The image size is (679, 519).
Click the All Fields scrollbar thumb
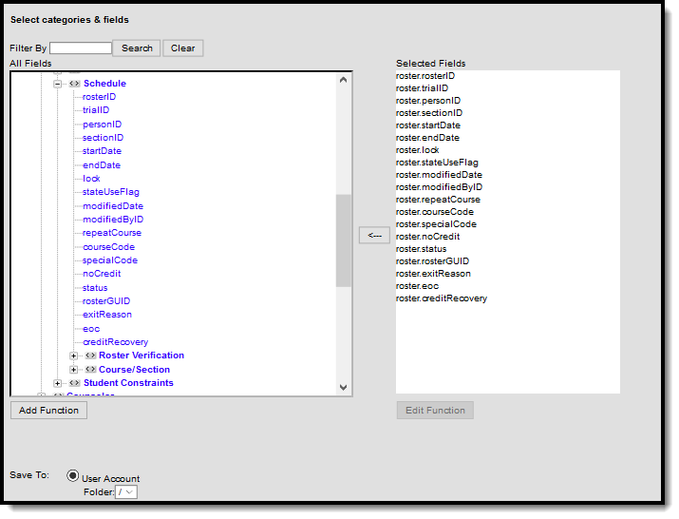344,240
